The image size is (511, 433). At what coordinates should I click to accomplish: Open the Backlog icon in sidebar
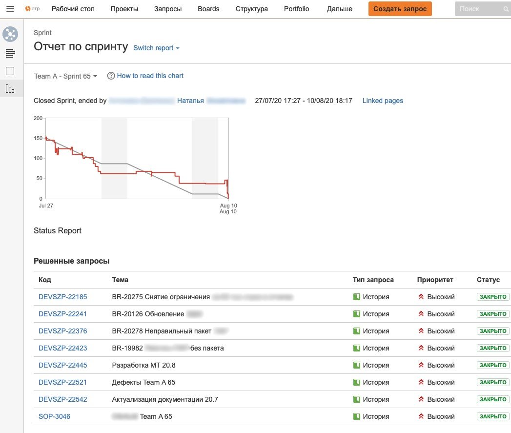coord(10,54)
